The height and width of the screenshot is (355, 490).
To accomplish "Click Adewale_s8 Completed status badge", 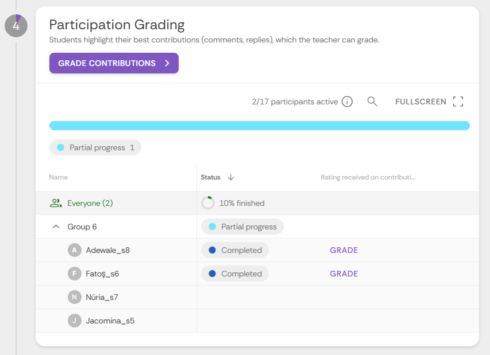I will click(x=235, y=250).
